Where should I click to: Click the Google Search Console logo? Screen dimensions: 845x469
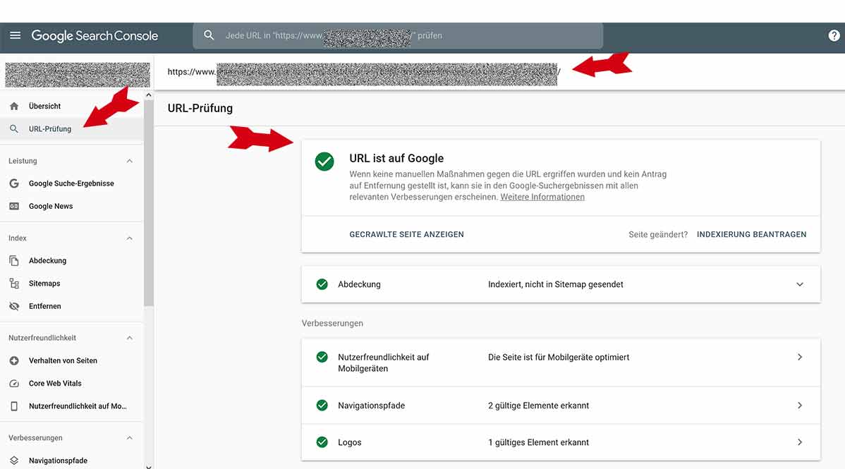tap(95, 35)
